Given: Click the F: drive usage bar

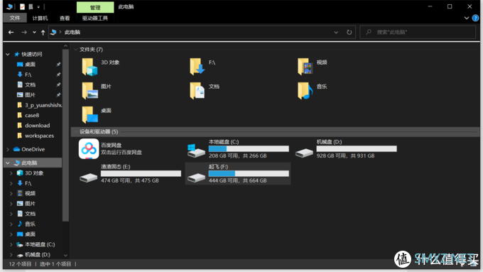Looking at the screenshot, I should point(249,173).
